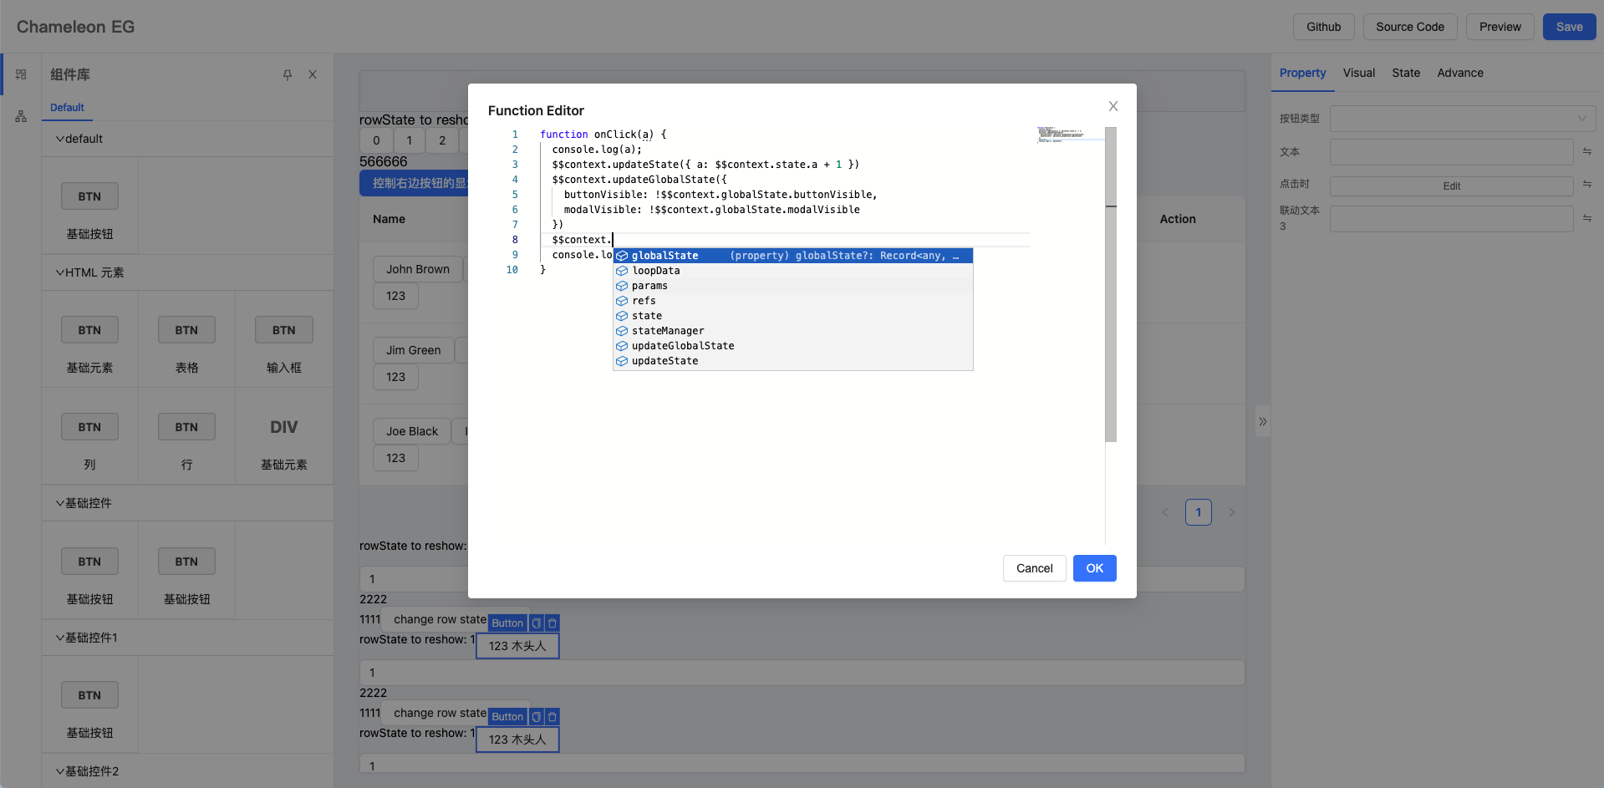Place cursor on code line 8
The image size is (1604, 788).
786,240
